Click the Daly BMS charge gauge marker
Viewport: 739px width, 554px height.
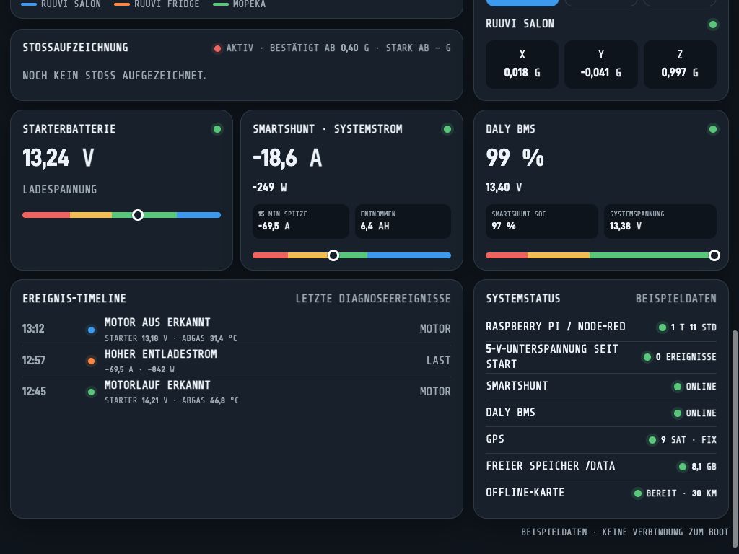point(714,255)
